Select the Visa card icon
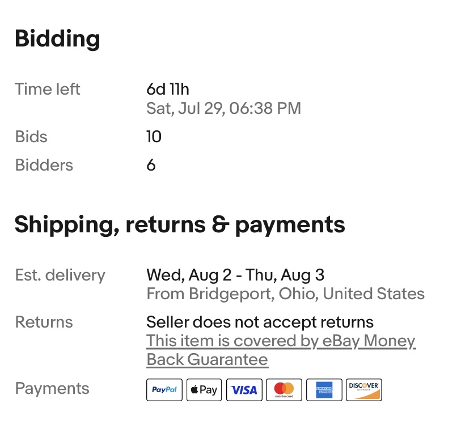Screen dimensions: 474x429 [x=244, y=390]
